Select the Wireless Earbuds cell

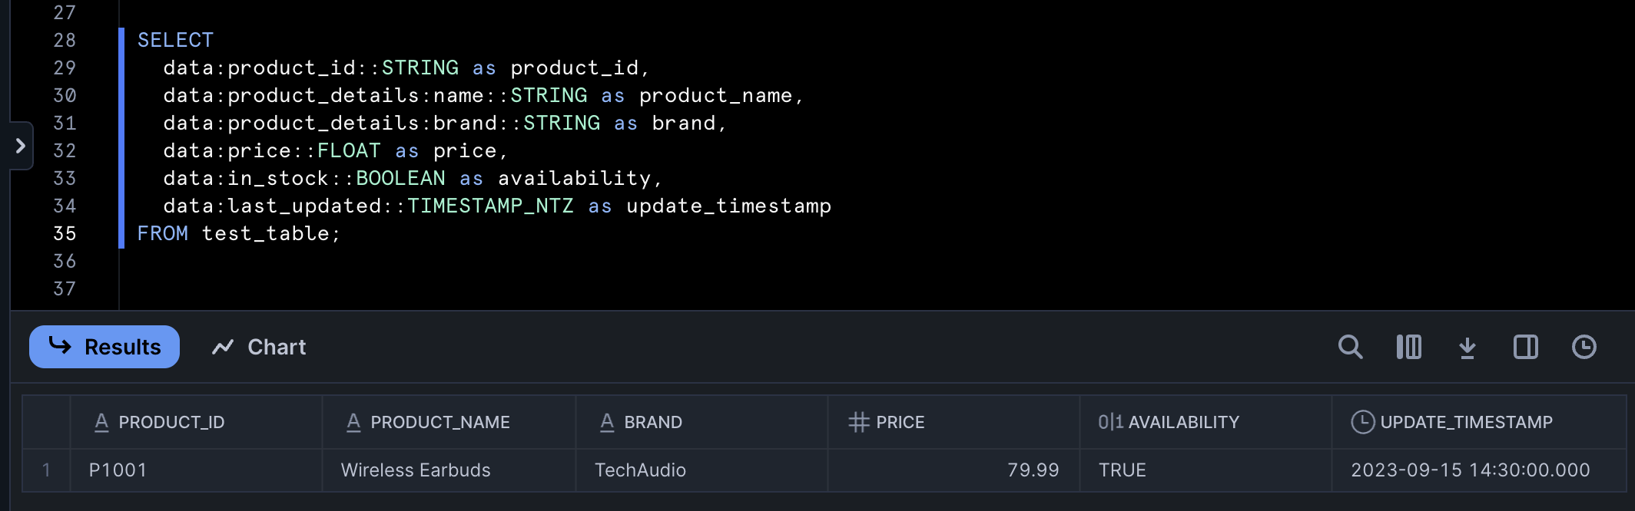pyautogui.click(x=416, y=470)
